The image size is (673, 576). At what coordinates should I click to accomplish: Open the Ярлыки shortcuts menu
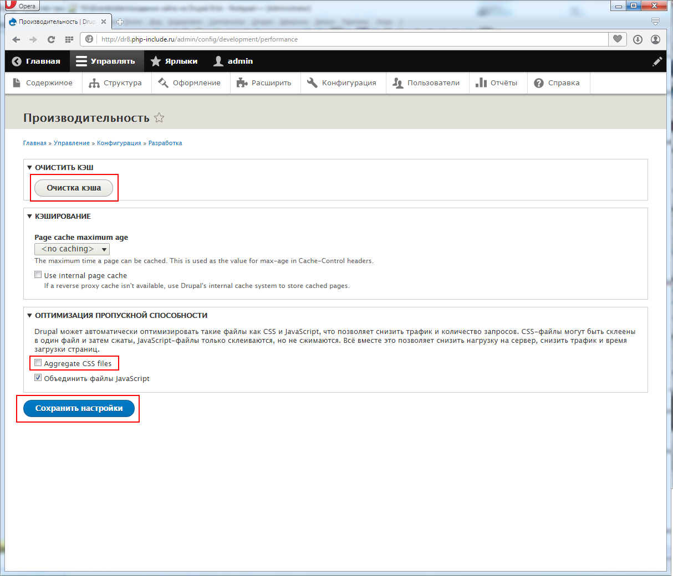click(174, 61)
